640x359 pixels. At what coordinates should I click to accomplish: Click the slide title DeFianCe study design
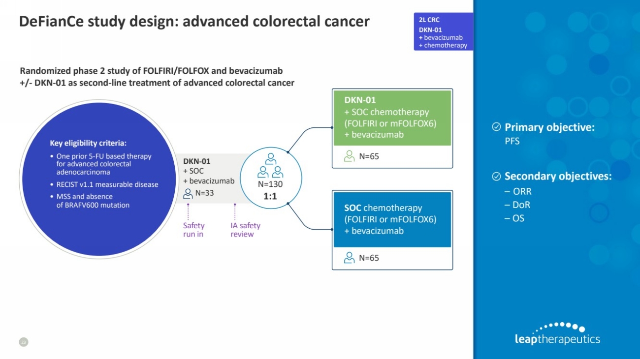click(x=194, y=22)
